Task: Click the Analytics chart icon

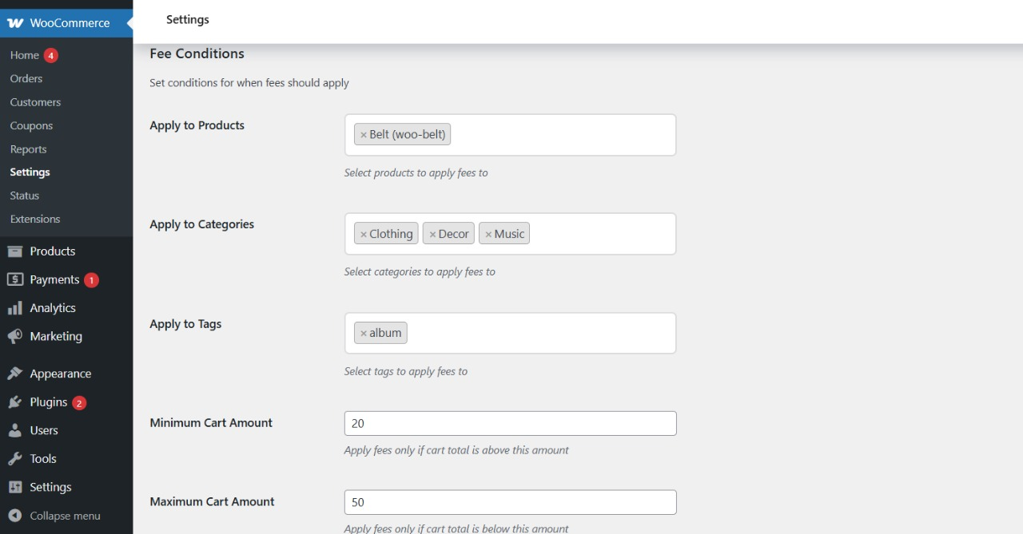Action: click(17, 307)
